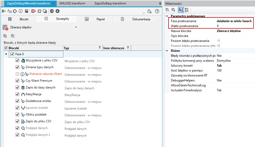Start the transform with the Play icon
The width and height of the screenshot is (255, 147).
(x=57, y=11)
